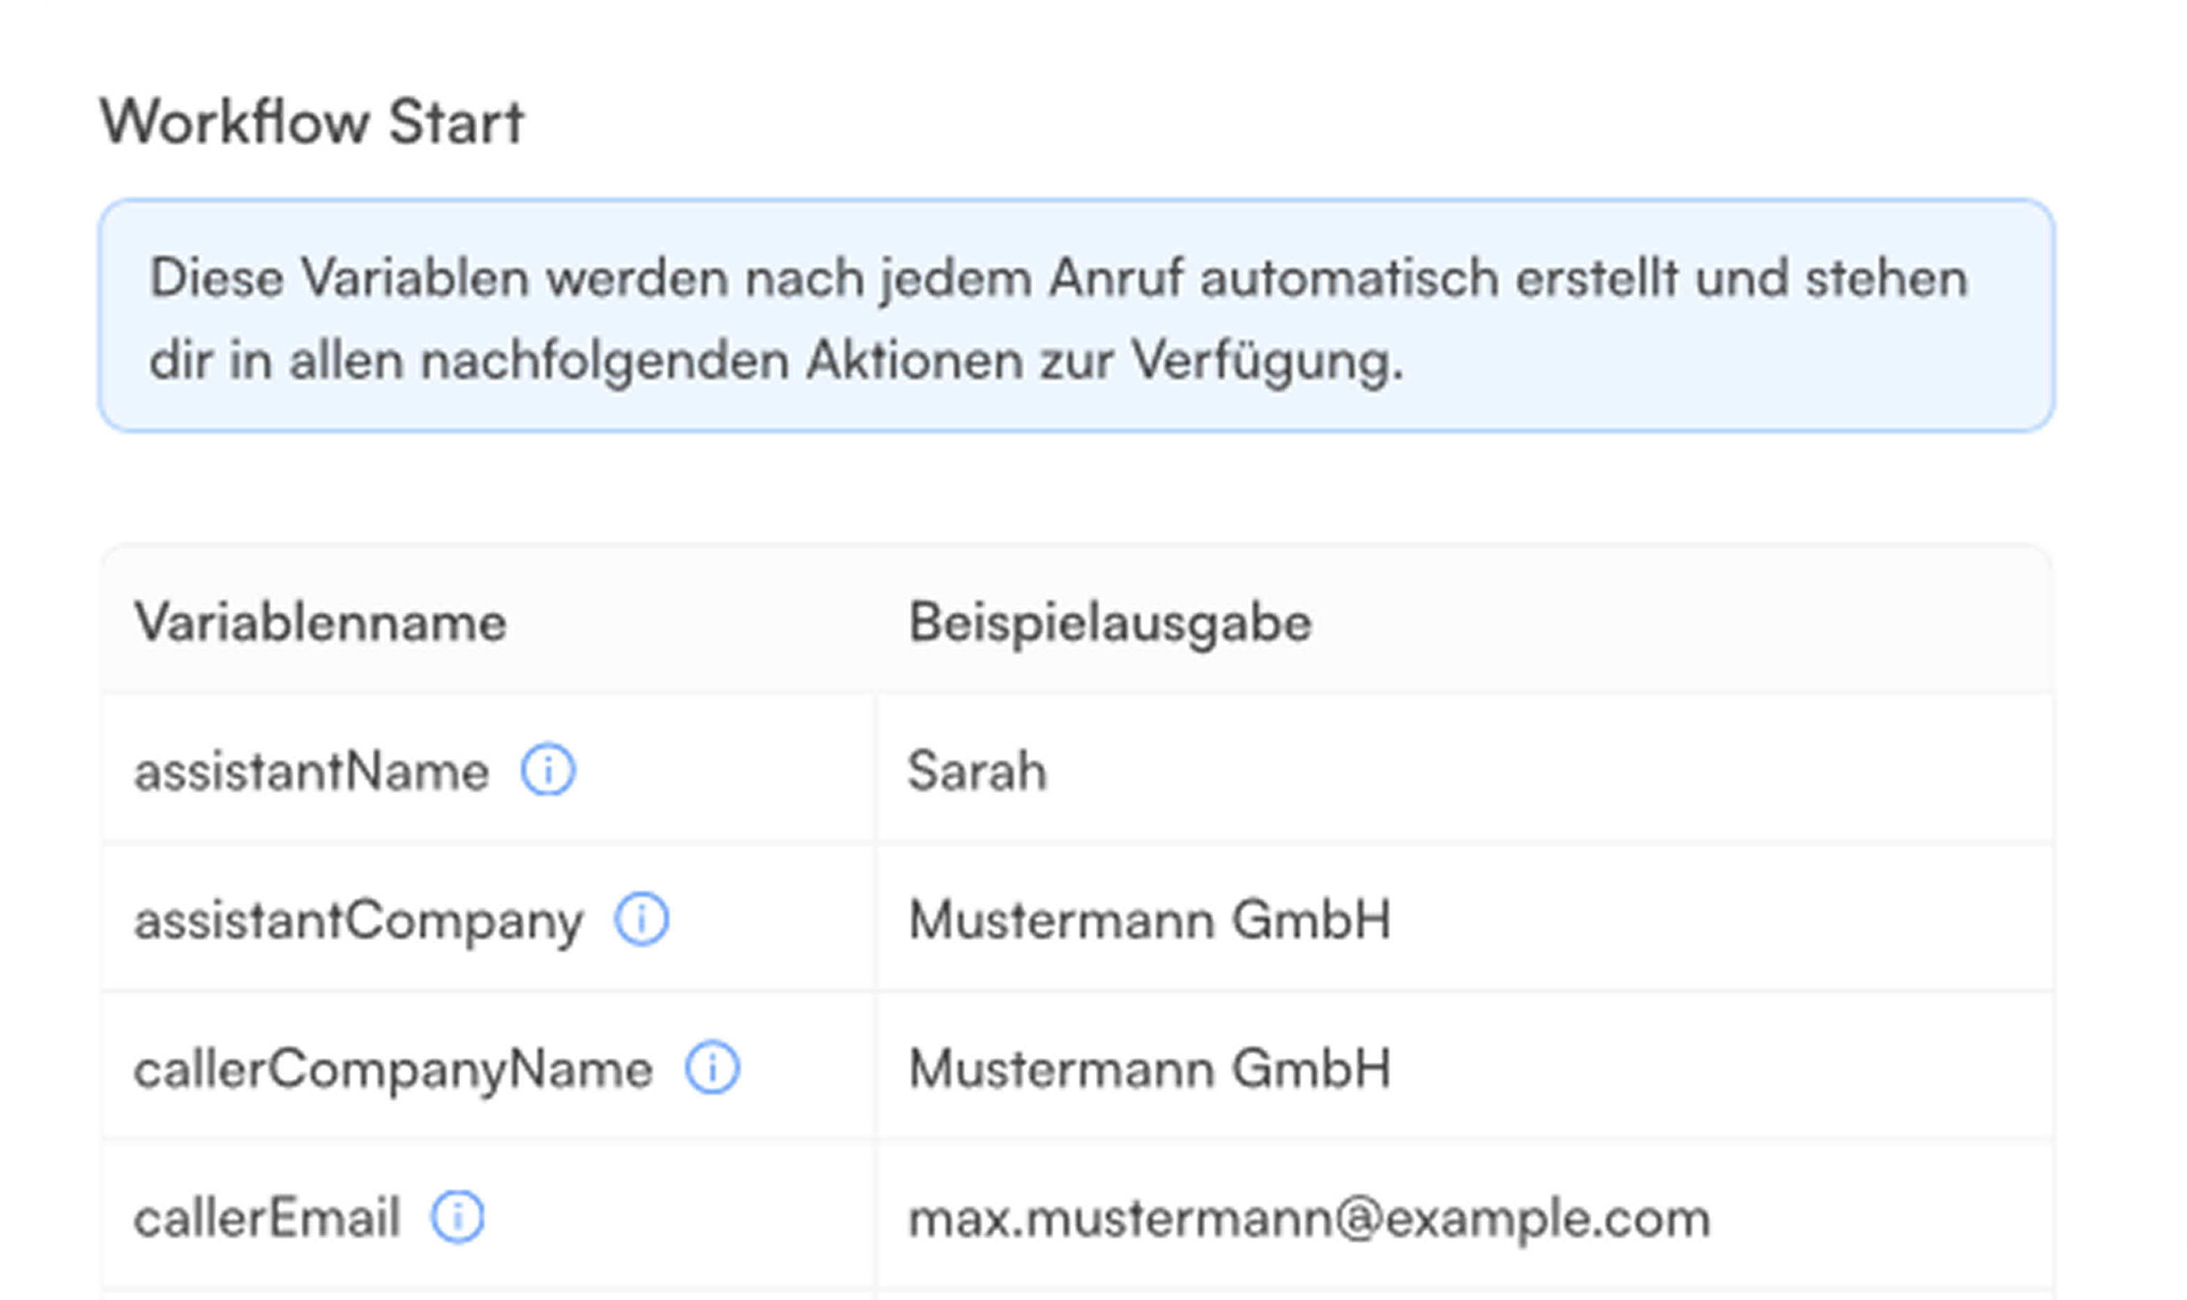Click the Workflow Start heading

tap(312, 121)
